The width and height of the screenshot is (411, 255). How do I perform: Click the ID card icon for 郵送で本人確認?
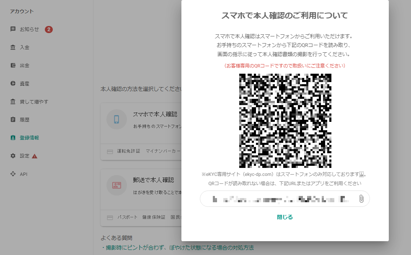[116, 185]
